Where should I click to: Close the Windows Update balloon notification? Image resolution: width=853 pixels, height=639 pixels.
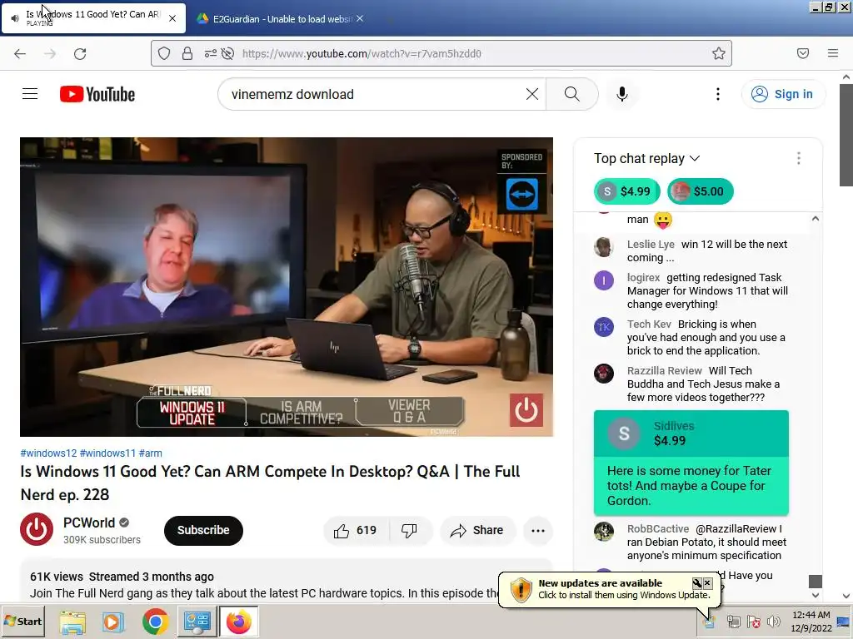coord(707,583)
